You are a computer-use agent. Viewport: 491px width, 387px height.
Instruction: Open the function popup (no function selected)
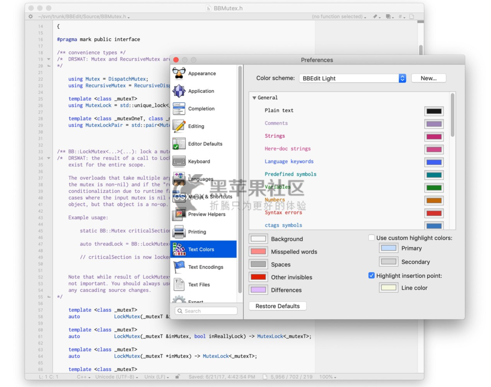pos(339,17)
